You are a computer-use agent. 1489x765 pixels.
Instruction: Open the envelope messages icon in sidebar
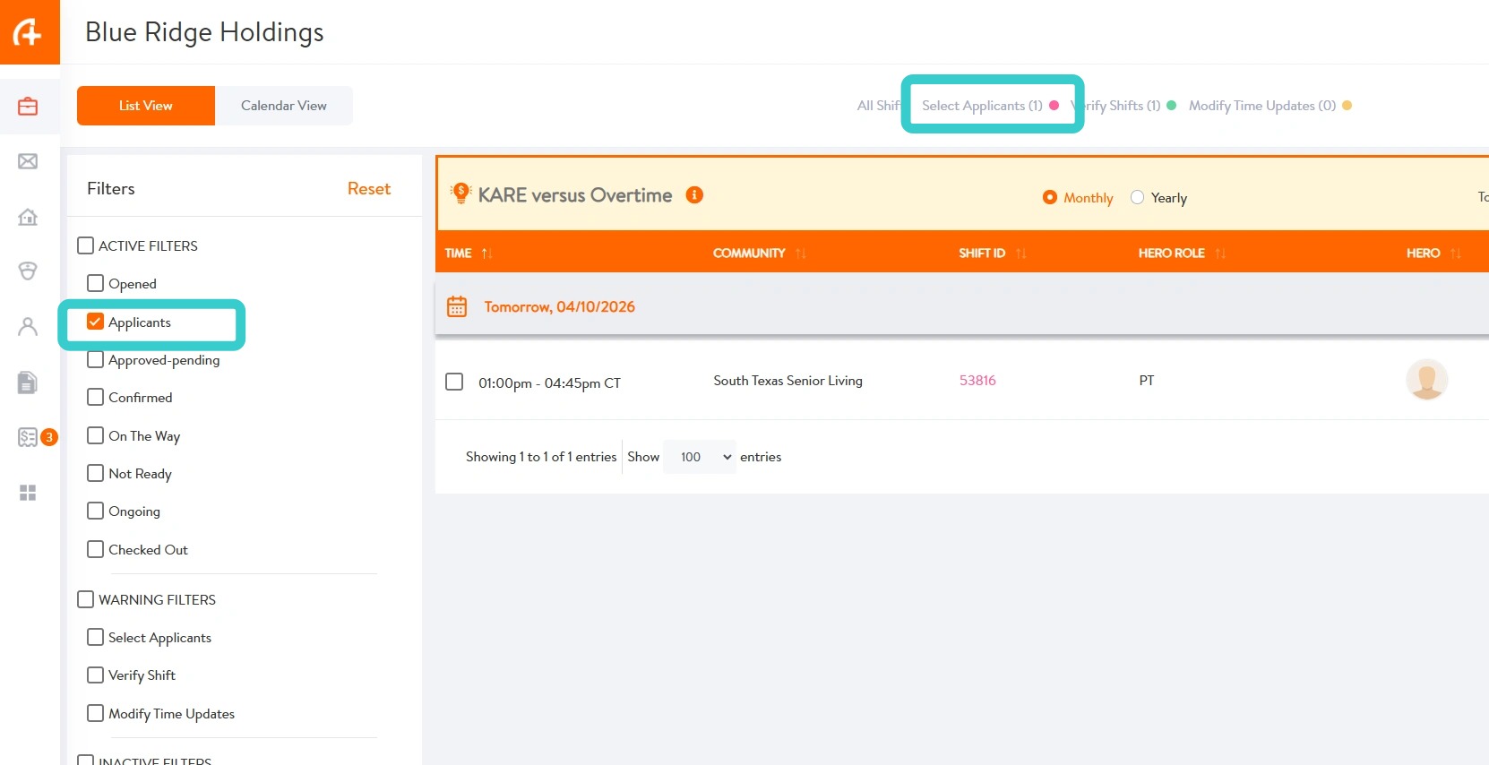[28, 161]
